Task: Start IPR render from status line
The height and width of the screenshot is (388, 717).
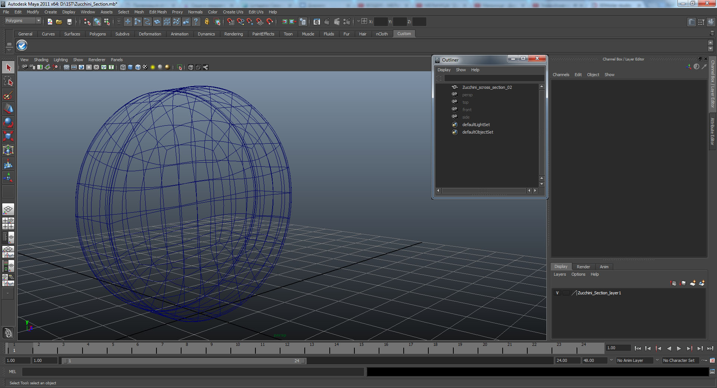Action: (337, 22)
